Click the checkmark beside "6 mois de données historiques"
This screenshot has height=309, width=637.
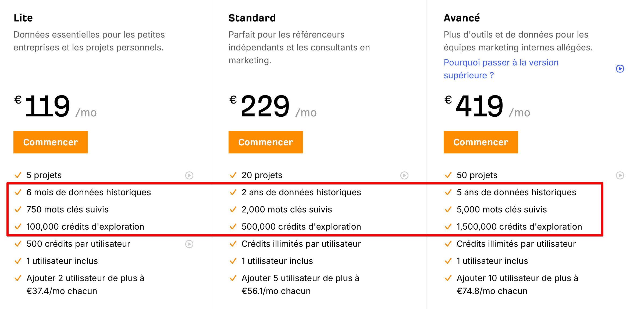tap(18, 192)
